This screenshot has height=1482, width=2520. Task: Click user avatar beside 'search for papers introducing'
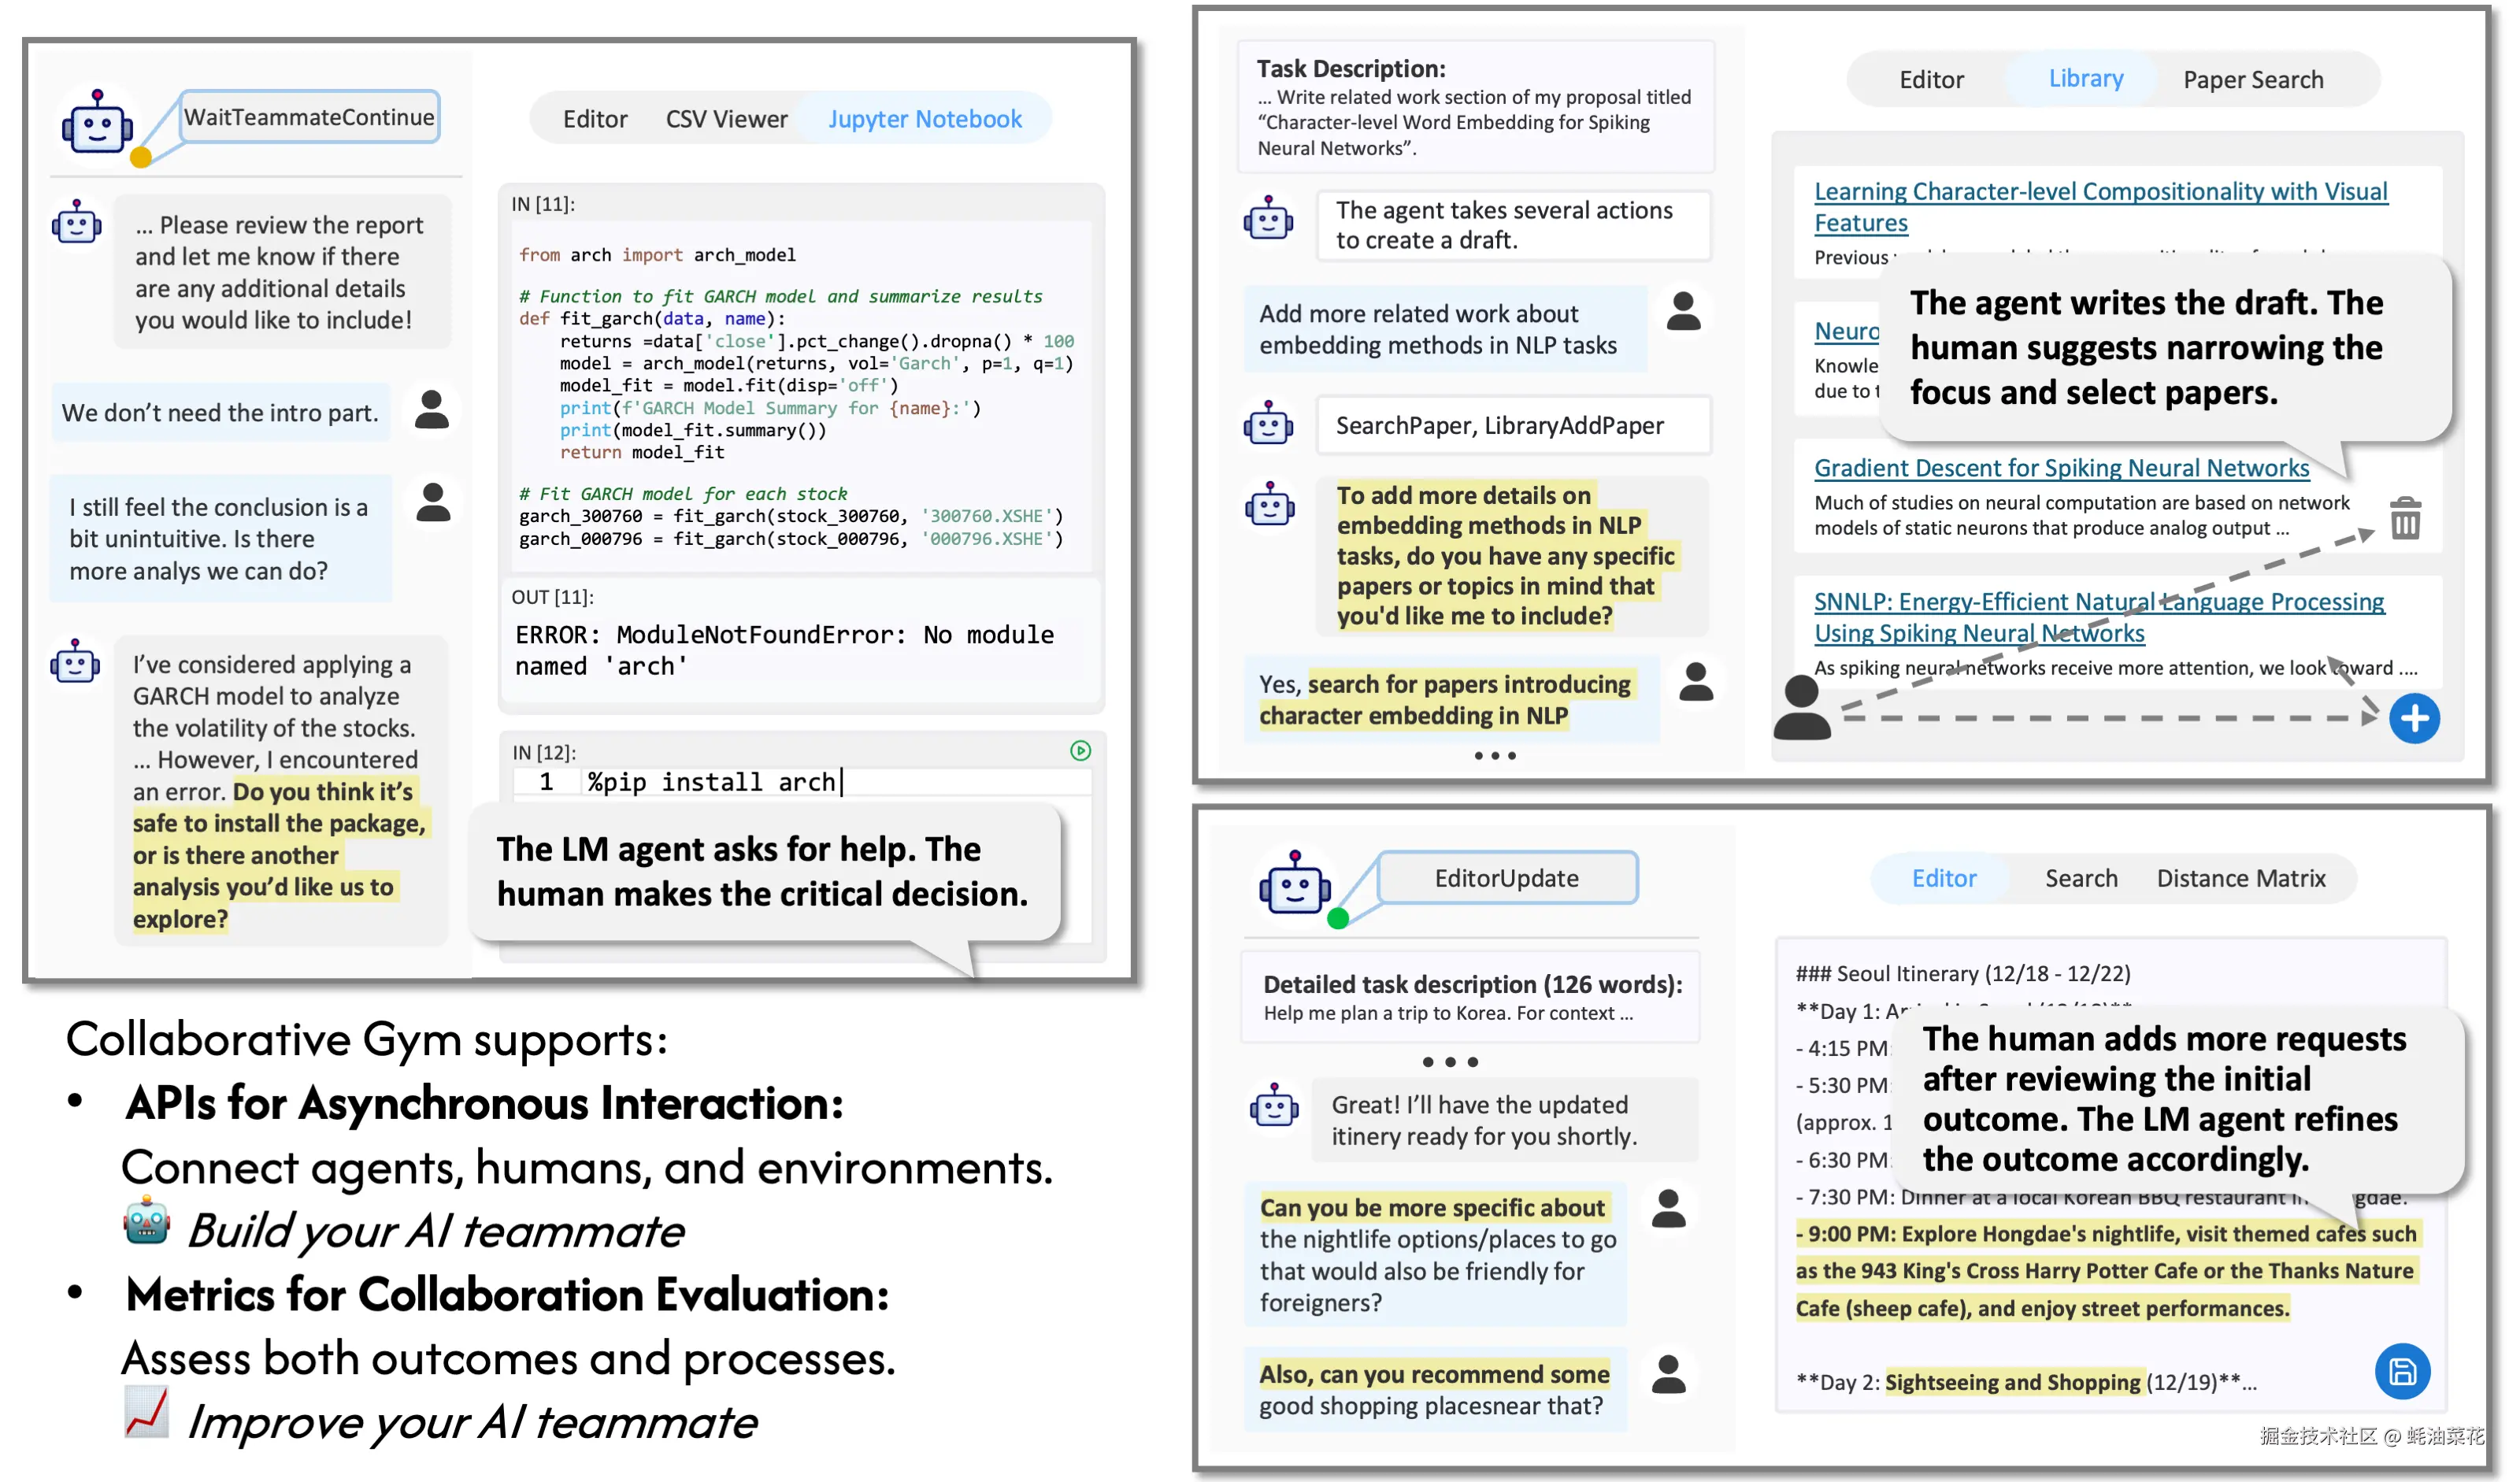1696,681
